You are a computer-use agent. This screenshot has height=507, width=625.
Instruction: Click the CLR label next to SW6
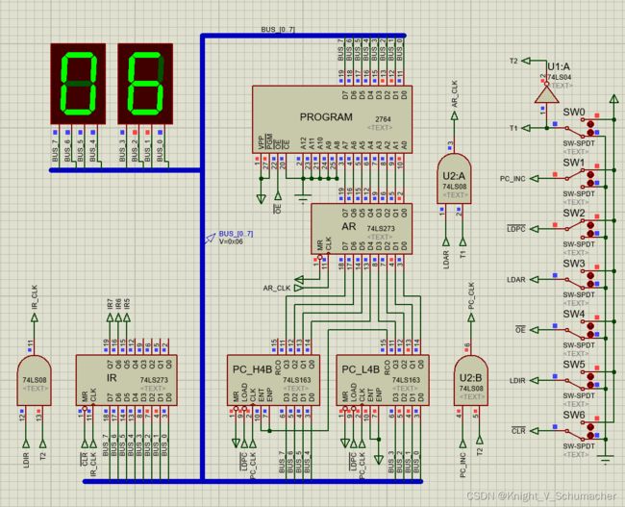tap(518, 431)
